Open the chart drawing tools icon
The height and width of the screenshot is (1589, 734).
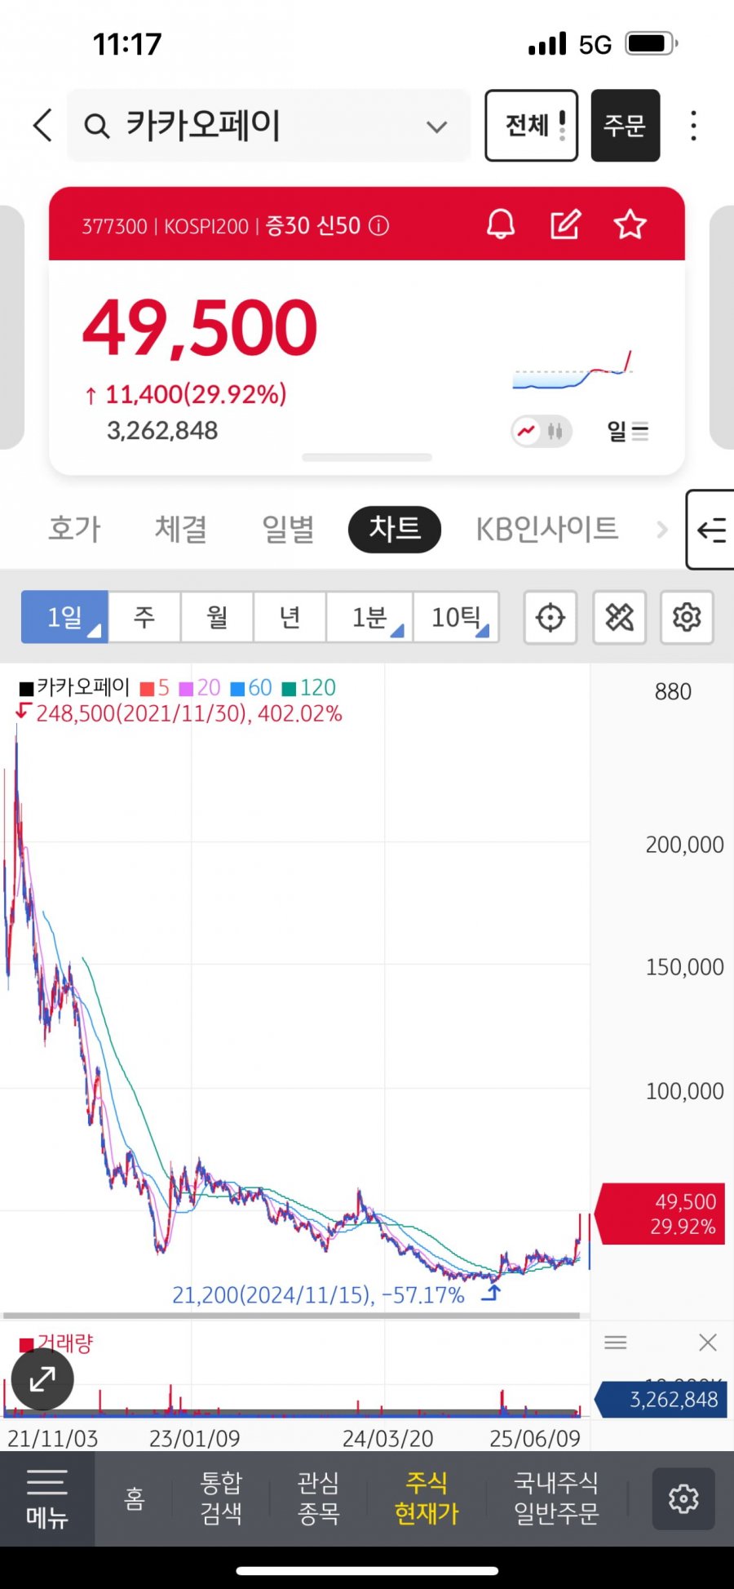(x=620, y=617)
